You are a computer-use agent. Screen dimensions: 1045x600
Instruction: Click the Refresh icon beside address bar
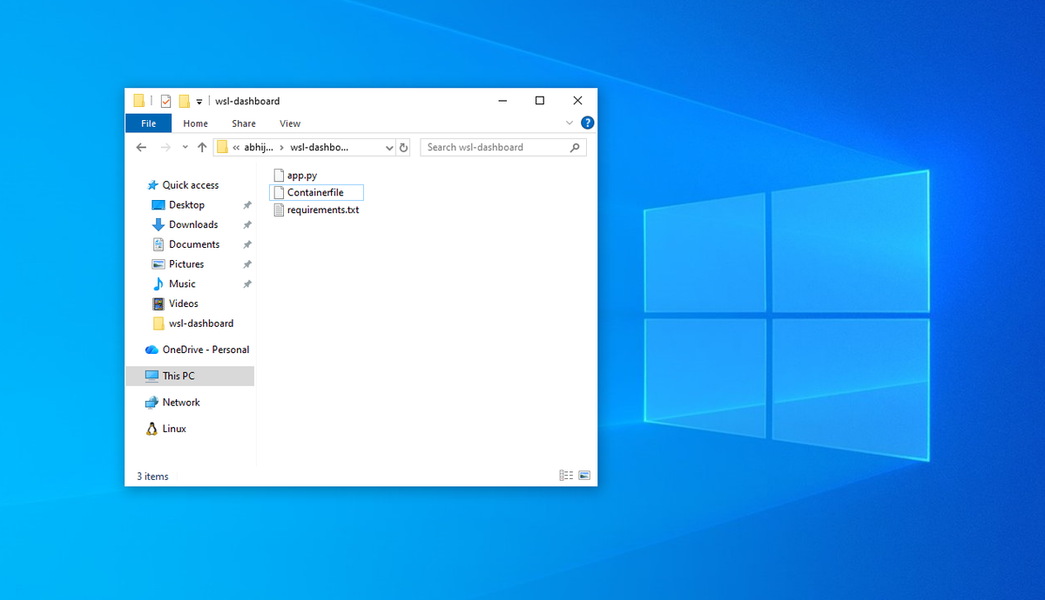tap(404, 148)
